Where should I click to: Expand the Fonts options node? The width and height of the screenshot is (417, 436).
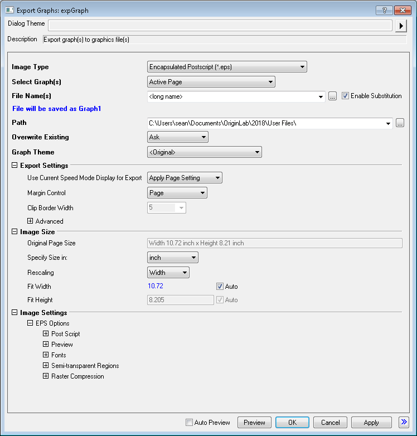pyautogui.click(x=46, y=355)
